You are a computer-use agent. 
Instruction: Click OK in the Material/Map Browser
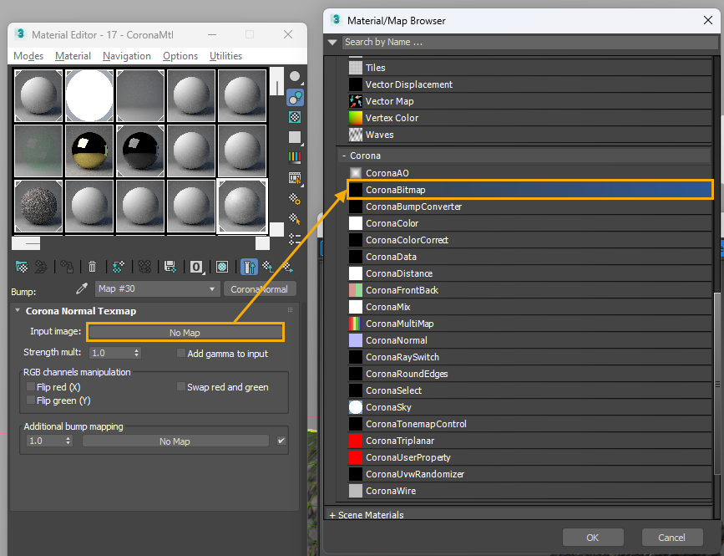pyautogui.click(x=593, y=538)
